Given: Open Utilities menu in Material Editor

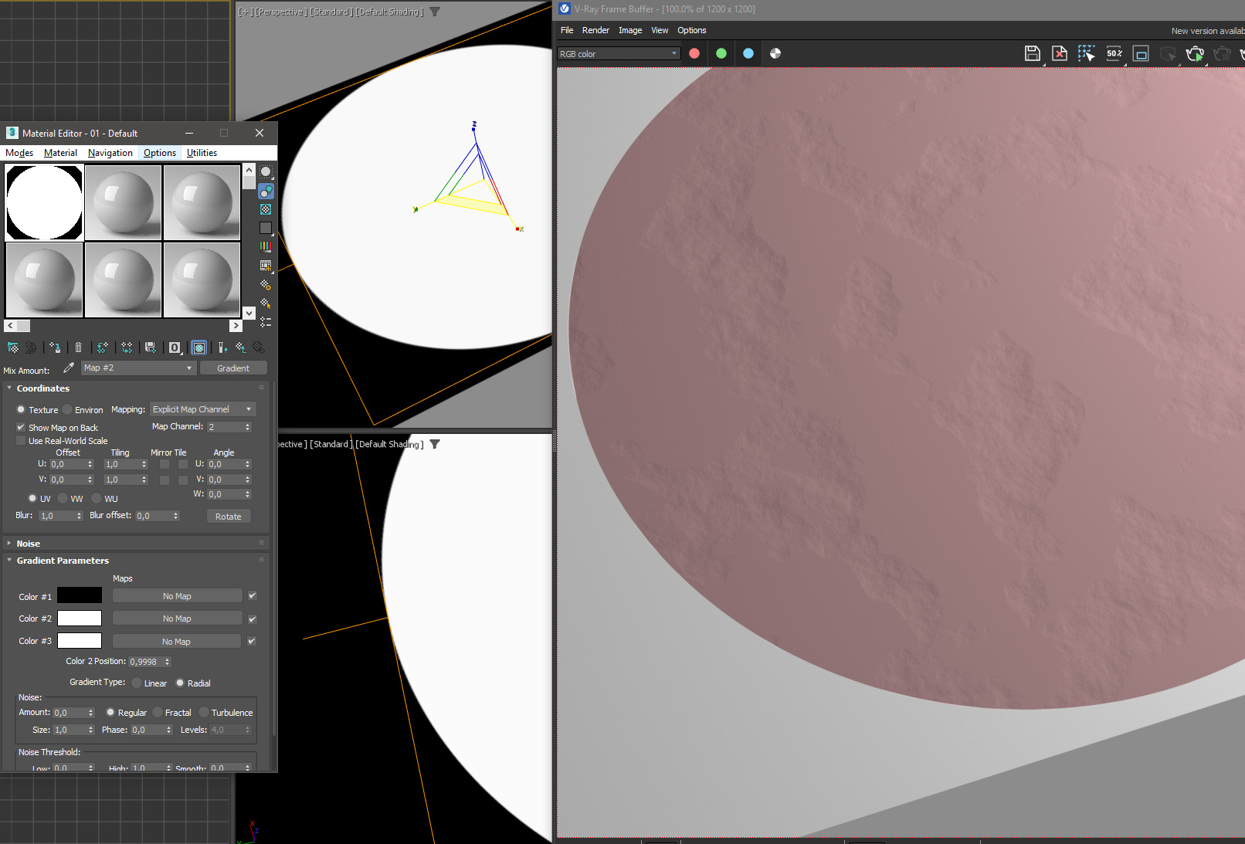Looking at the screenshot, I should pos(202,153).
